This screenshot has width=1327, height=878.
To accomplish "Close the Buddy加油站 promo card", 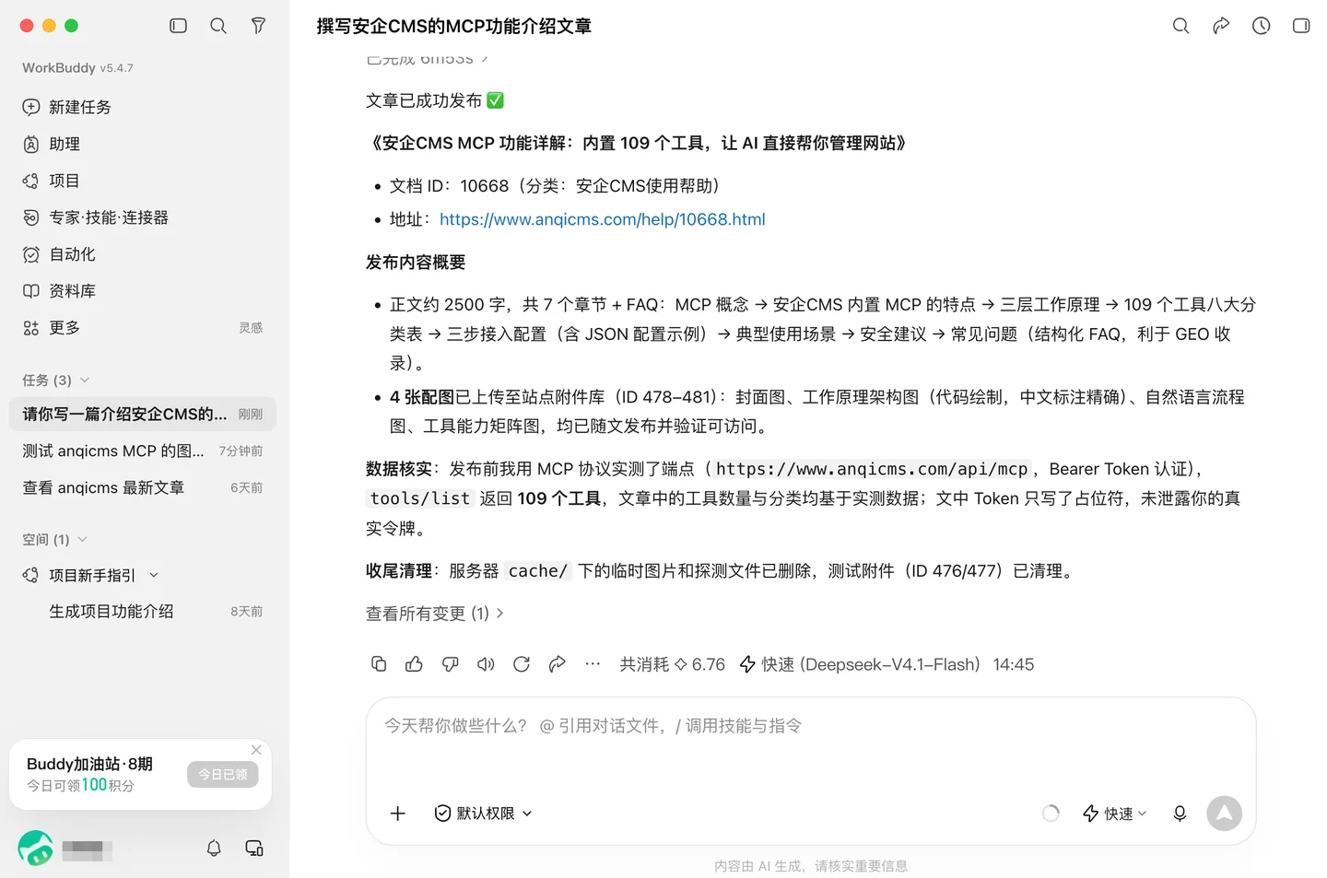I will click(x=256, y=750).
